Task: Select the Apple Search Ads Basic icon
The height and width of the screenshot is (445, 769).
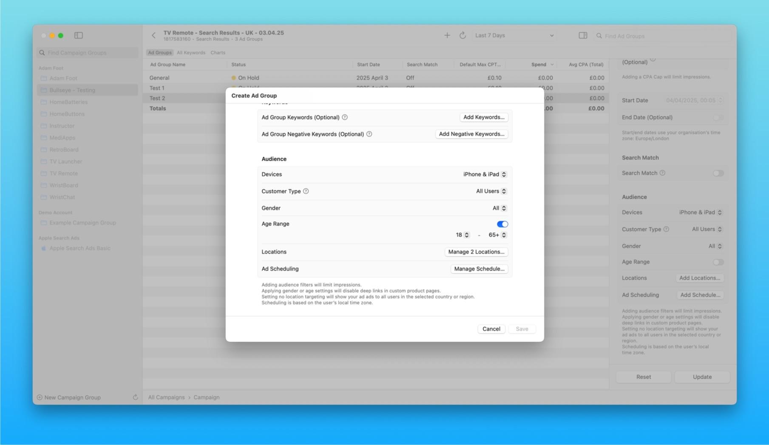Action: click(x=43, y=248)
